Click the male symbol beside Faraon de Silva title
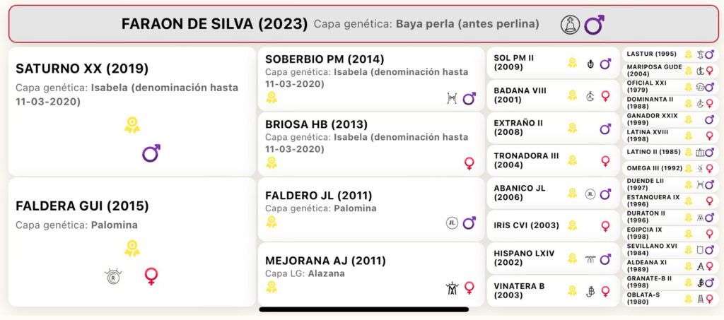This screenshot has width=724, height=320. [594, 25]
